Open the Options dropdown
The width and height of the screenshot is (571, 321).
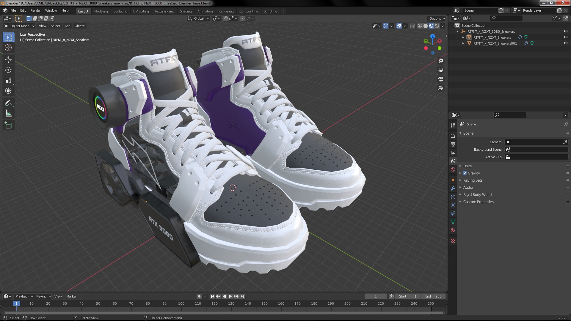(x=437, y=18)
